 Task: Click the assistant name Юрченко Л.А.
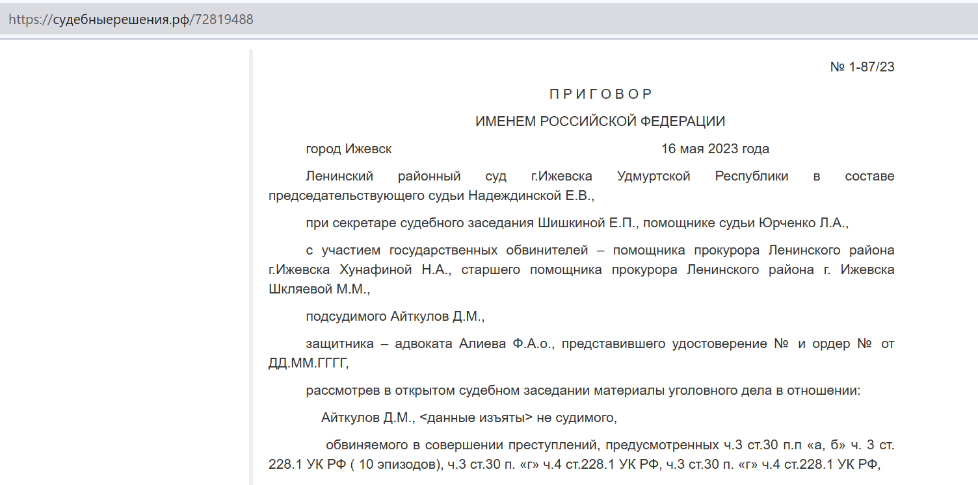click(802, 223)
